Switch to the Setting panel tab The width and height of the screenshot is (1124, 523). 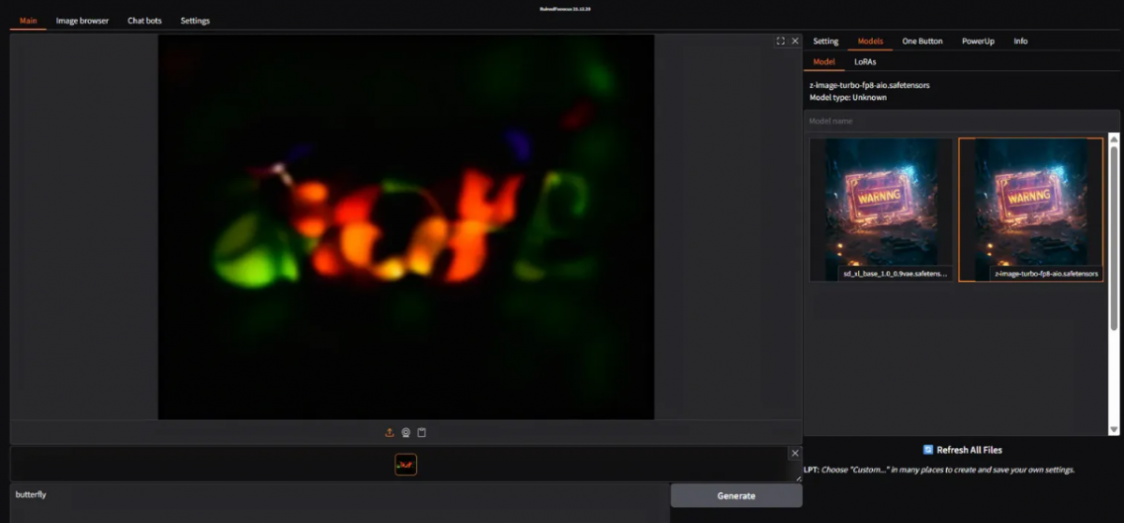pyautogui.click(x=825, y=41)
